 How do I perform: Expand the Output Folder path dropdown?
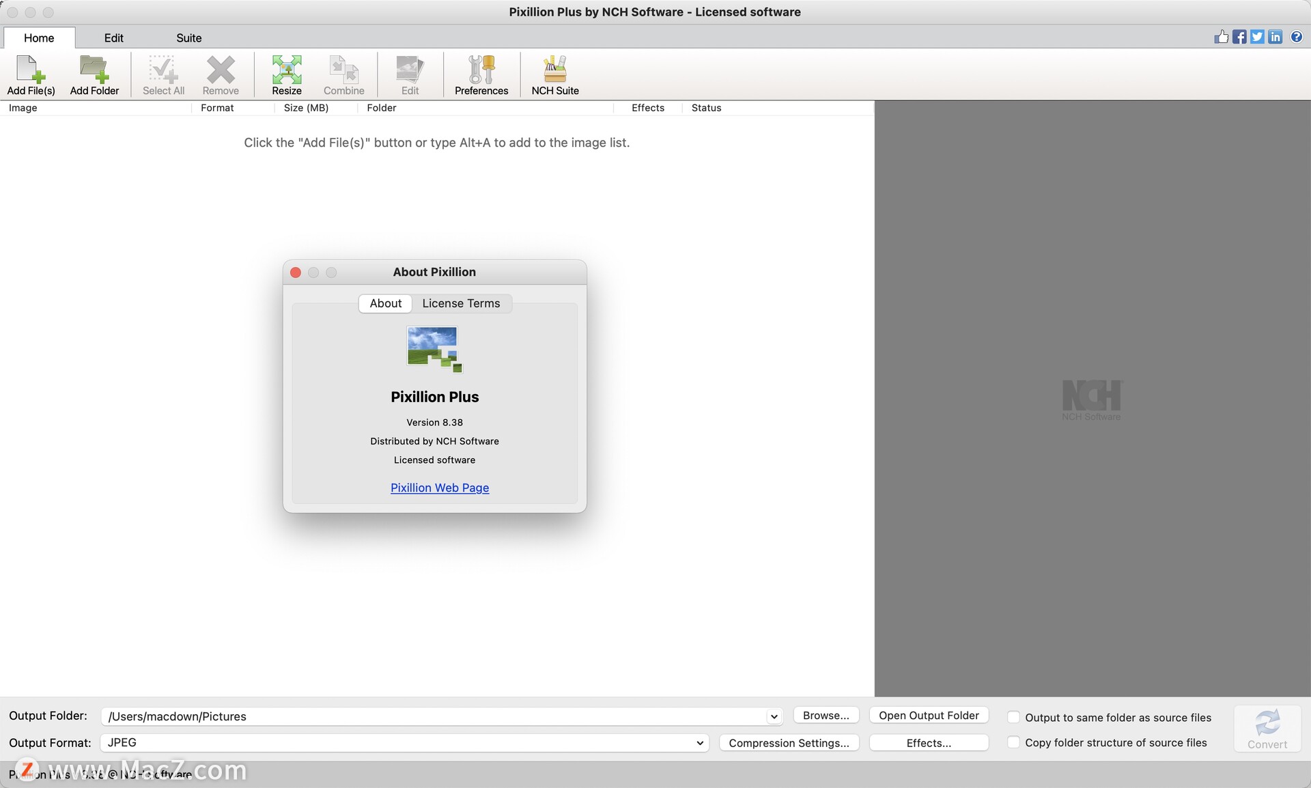[x=774, y=716]
